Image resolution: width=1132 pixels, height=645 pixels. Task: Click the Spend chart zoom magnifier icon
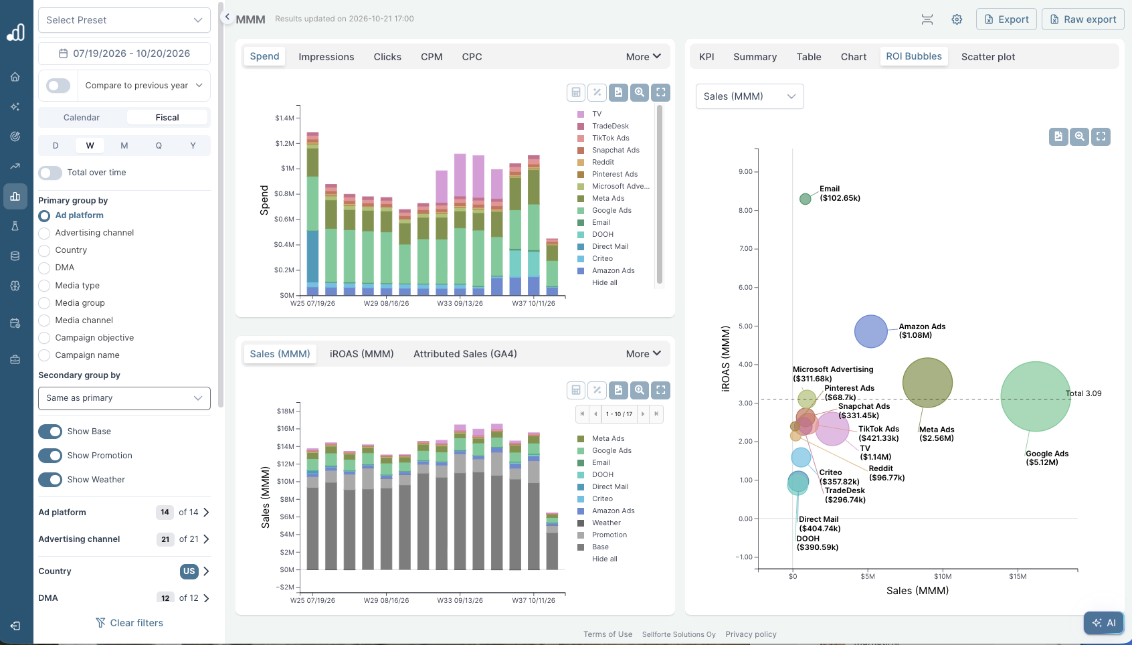coord(640,92)
